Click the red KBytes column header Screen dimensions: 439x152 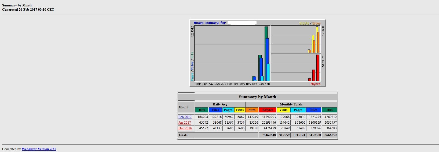tap(268, 110)
